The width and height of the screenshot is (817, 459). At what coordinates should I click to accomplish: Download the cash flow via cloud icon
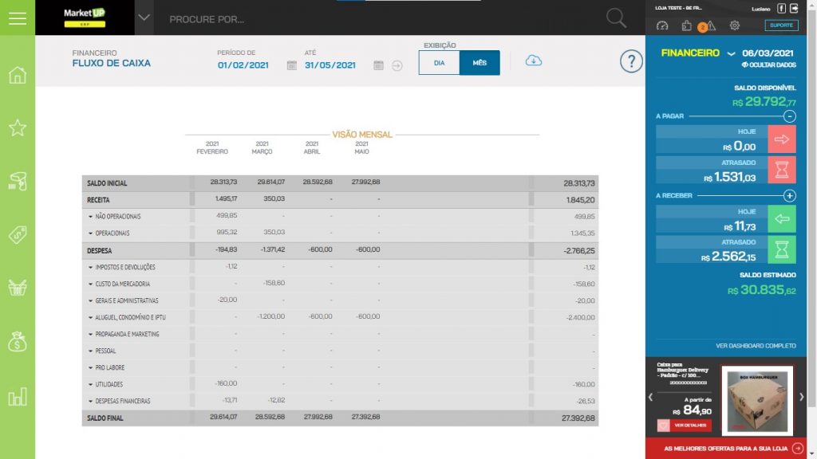(x=533, y=61)
